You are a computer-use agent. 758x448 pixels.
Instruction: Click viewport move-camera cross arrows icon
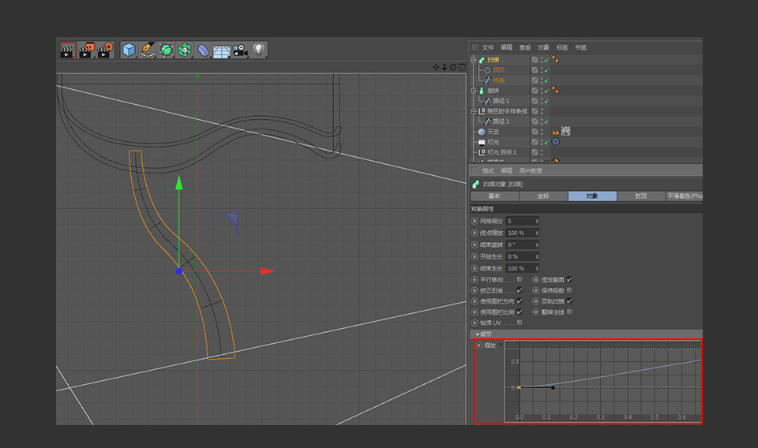coord(436,67)
